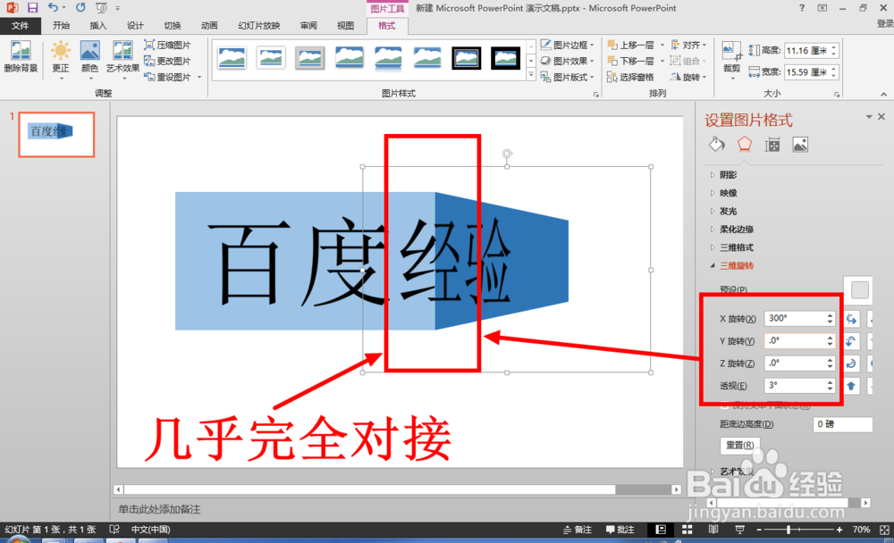894x543 pixels.
Task: Open the 3-D rotation Presets (预设) dropdown
Action: [x=859, y=289]
